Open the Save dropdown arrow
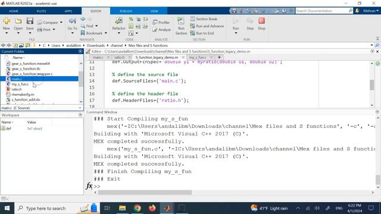 coord(30,33)
